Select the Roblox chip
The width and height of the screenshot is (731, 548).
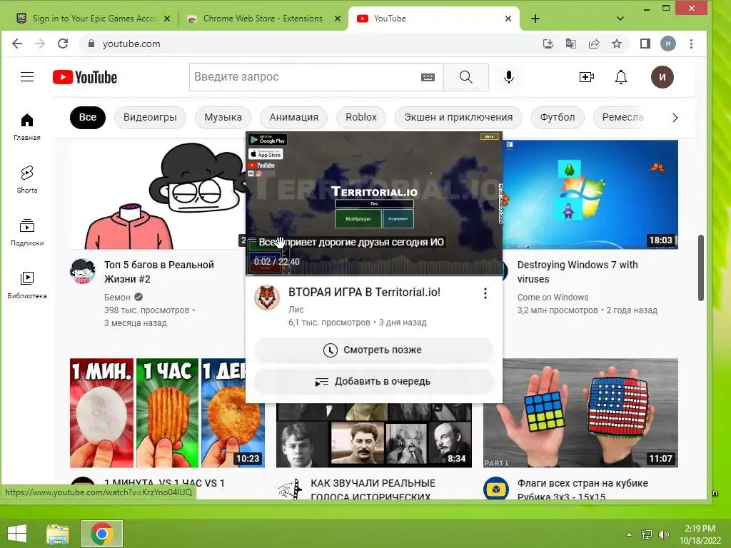pos(361,118)
